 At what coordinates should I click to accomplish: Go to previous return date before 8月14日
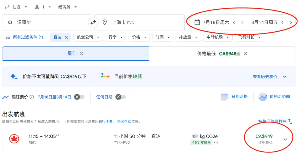coord(283,23)
